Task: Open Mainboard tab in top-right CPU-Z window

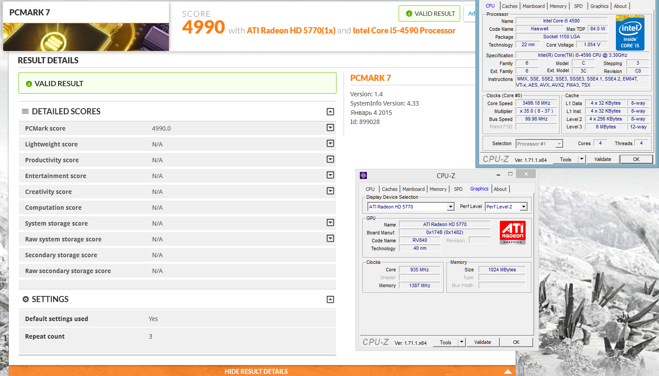Action: click(x=534, y=6)
